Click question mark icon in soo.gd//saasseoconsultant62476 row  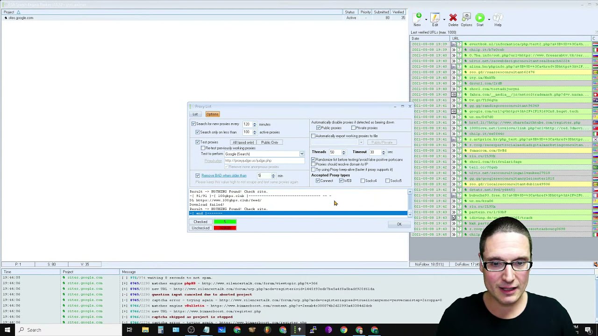pos(459,72)
